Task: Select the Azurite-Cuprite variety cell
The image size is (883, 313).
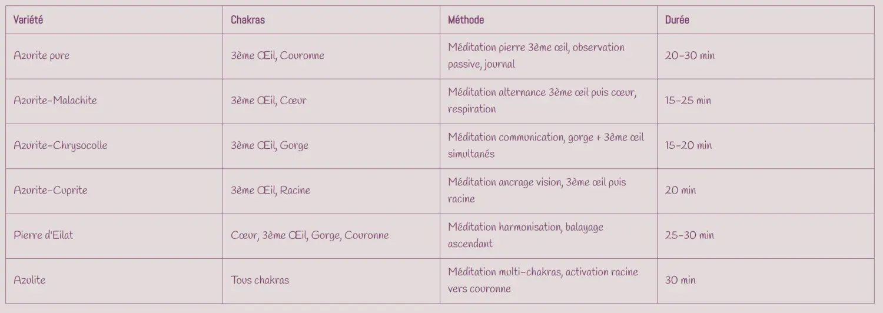Action: pos(50,191)
